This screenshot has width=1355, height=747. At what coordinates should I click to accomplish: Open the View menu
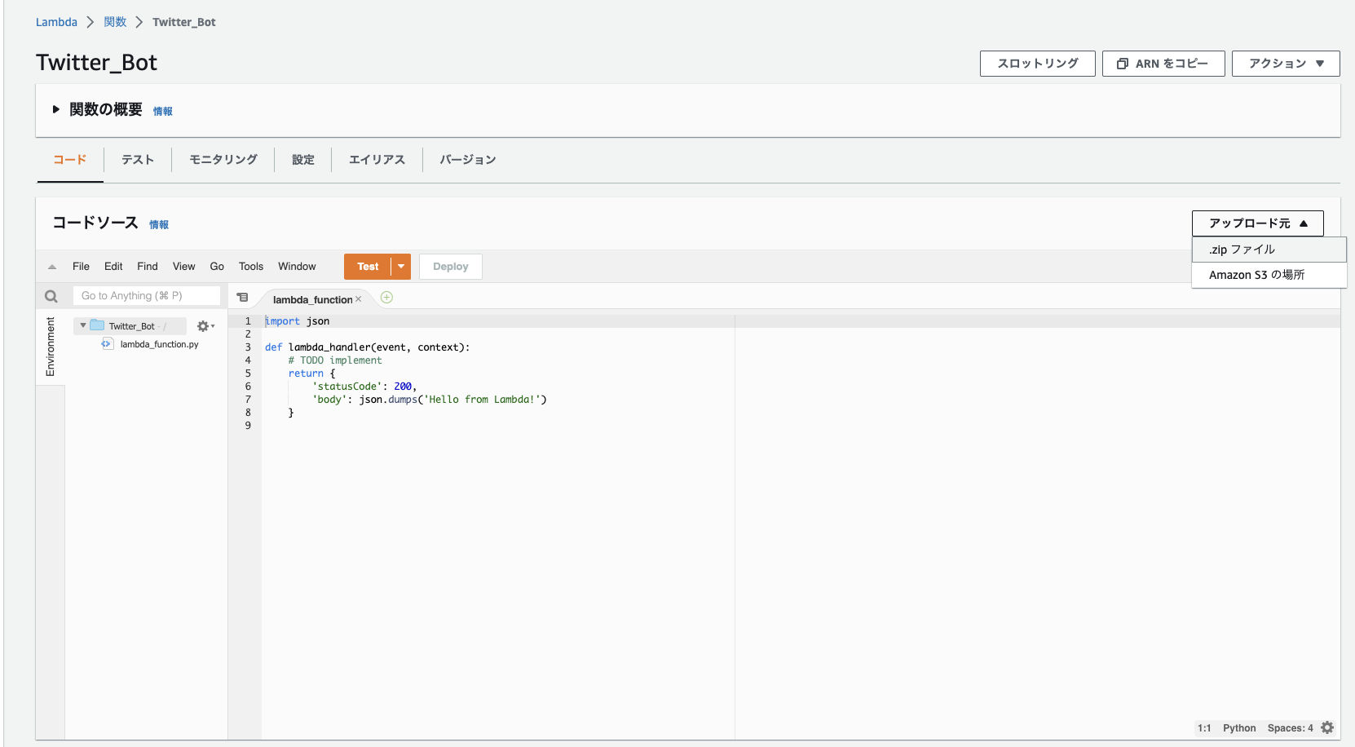pos(183,267)
